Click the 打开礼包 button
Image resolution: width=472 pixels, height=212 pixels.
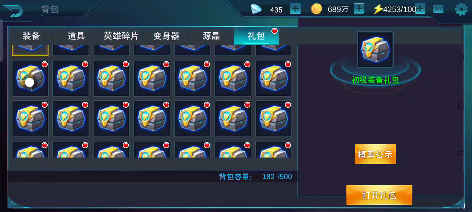379,195
